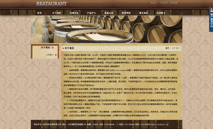Screen dimensions: 213x129
Task: Click the red icon beside 公司简介
Action: coord(56,55)
